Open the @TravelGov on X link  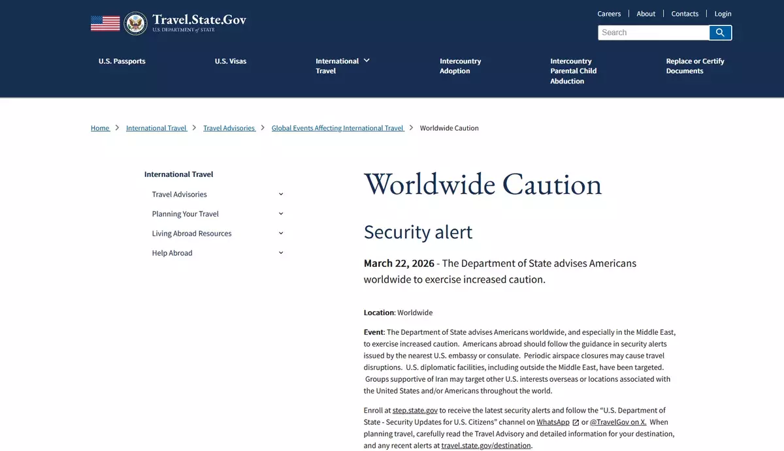[x=618, y=422]
